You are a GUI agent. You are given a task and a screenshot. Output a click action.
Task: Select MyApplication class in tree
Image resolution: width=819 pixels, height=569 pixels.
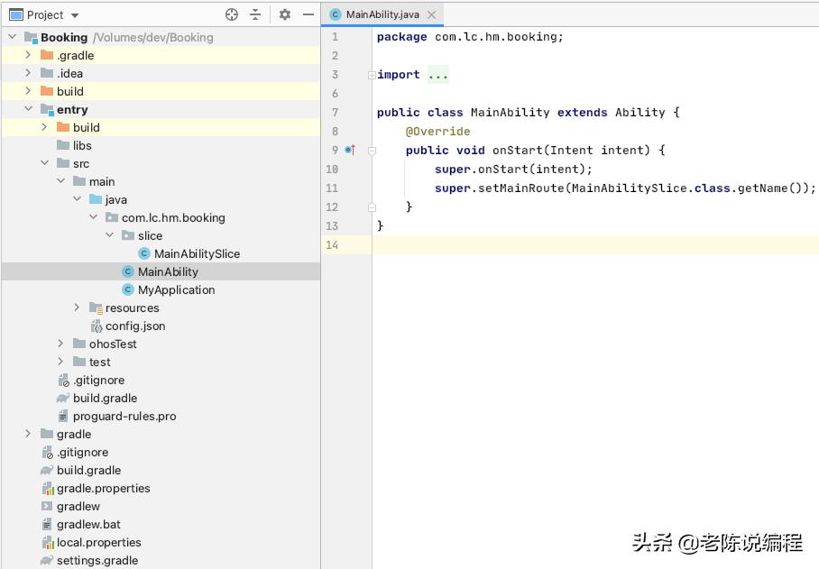click(x=176, y=289)
